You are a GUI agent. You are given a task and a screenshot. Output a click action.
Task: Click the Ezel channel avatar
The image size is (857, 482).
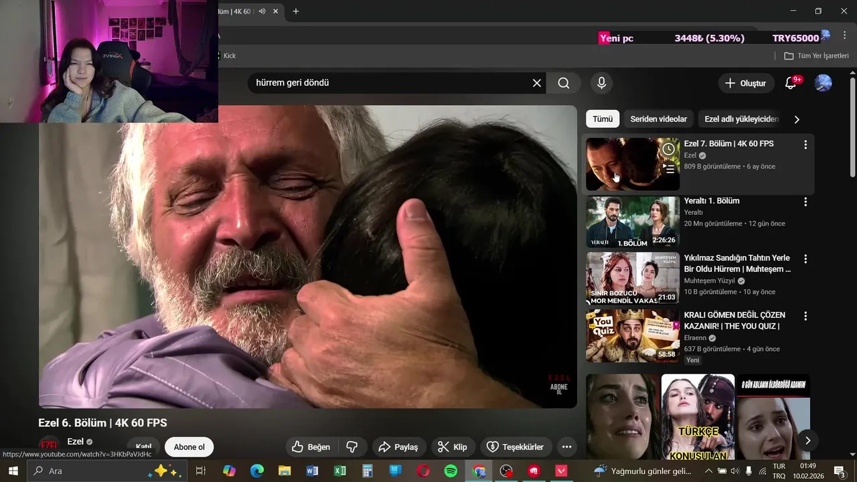49,445
